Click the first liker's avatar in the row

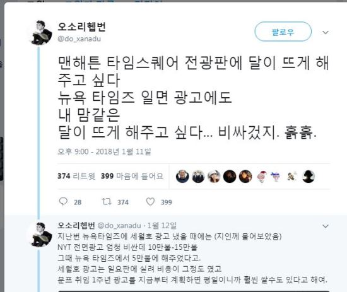coord(182,177)
